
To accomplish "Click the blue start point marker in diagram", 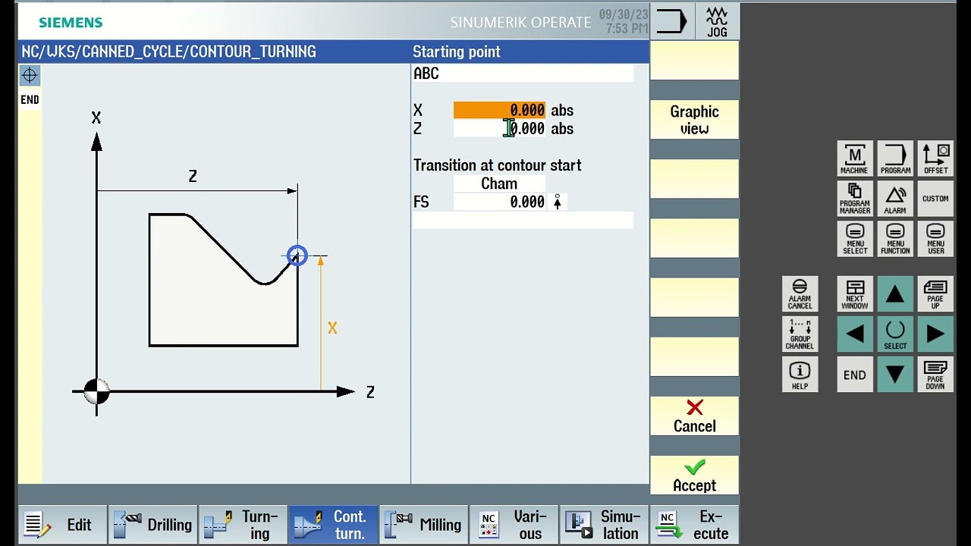I will (x=297, y=256).
